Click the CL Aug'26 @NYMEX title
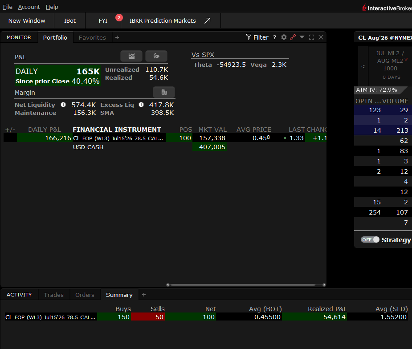This screenshot has width=412, height=349. tap(385, 38)
